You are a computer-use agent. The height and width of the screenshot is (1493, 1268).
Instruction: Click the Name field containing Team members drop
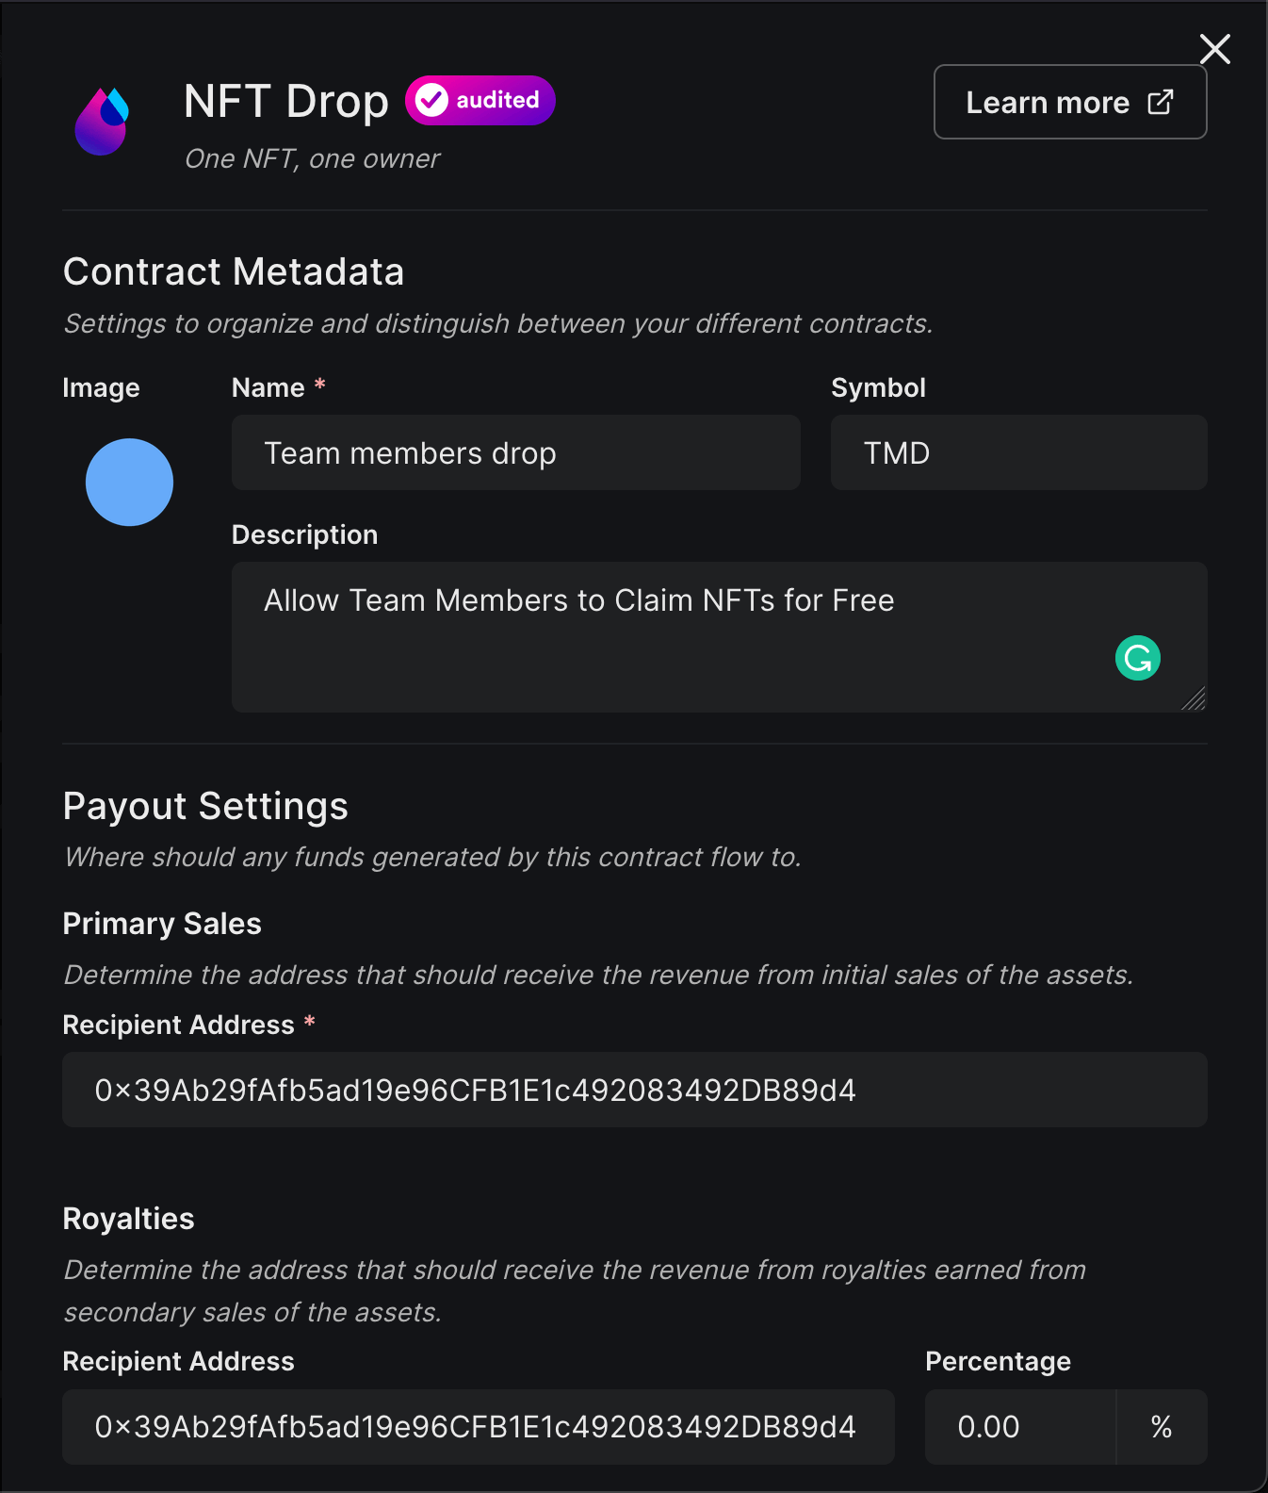515,452
